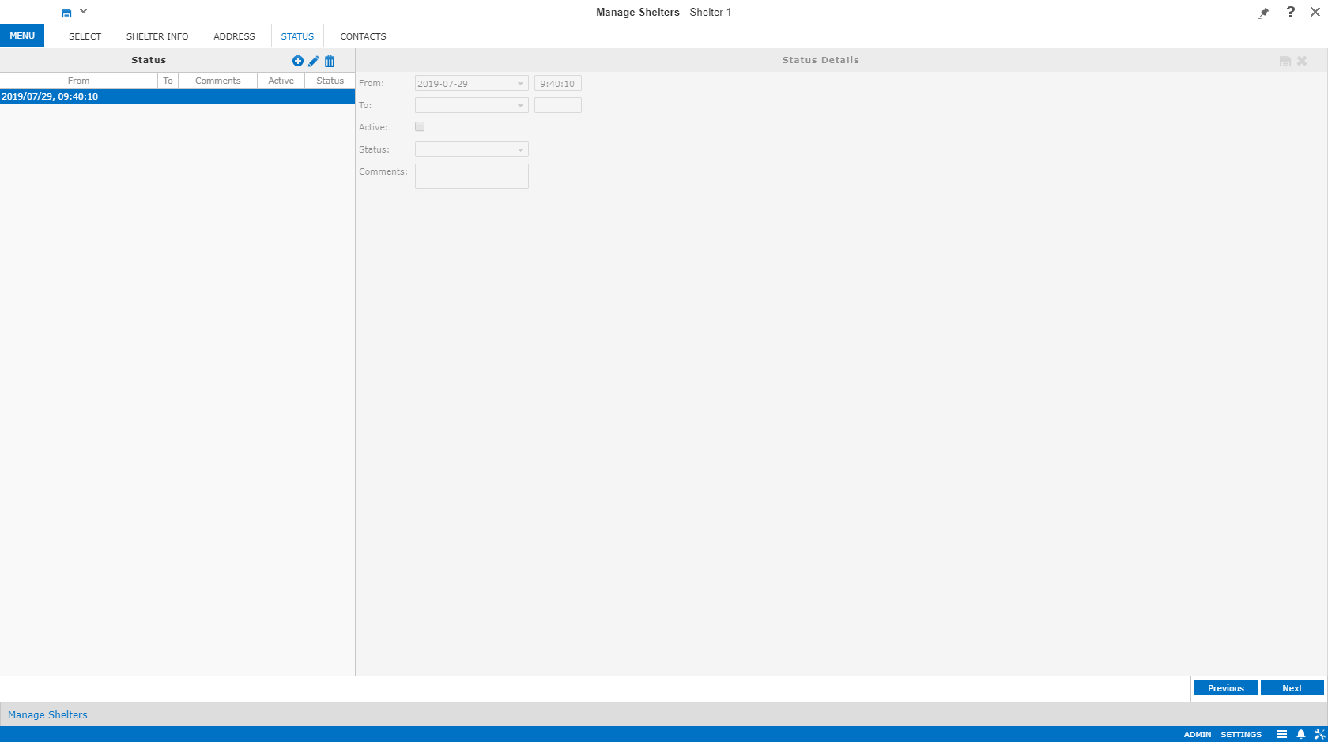Delete the status record via trash icon

(330, 61)
